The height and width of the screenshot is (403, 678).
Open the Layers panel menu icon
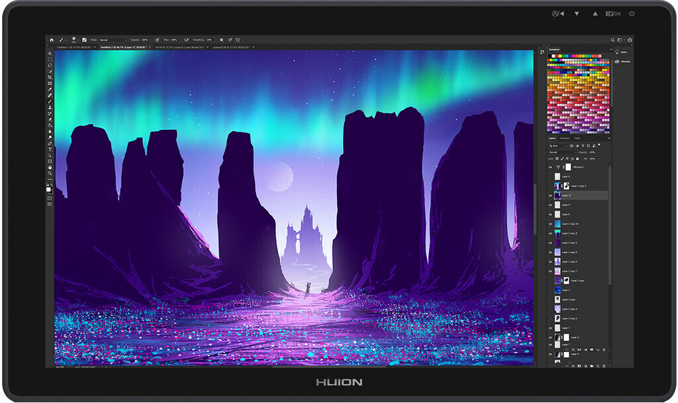(609, 138)
